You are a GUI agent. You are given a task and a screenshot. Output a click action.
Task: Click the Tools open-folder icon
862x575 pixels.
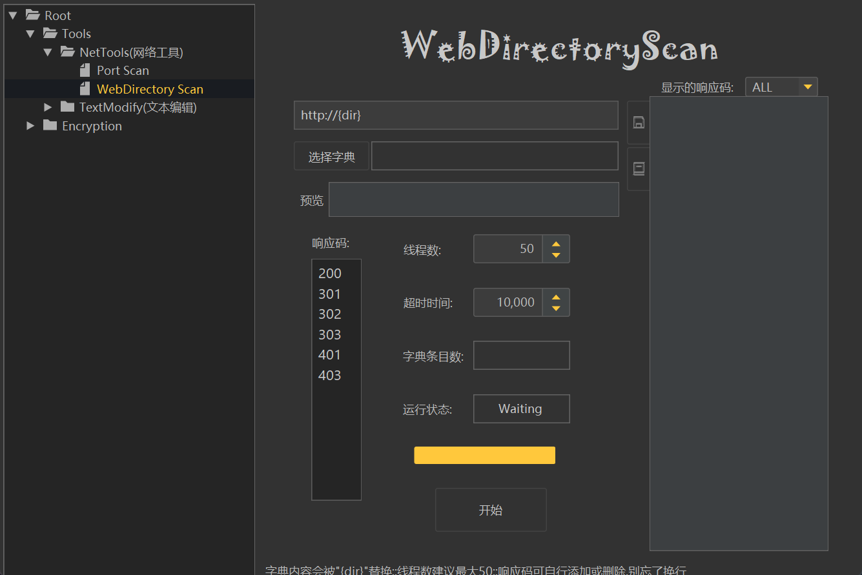tap(50, 34)
